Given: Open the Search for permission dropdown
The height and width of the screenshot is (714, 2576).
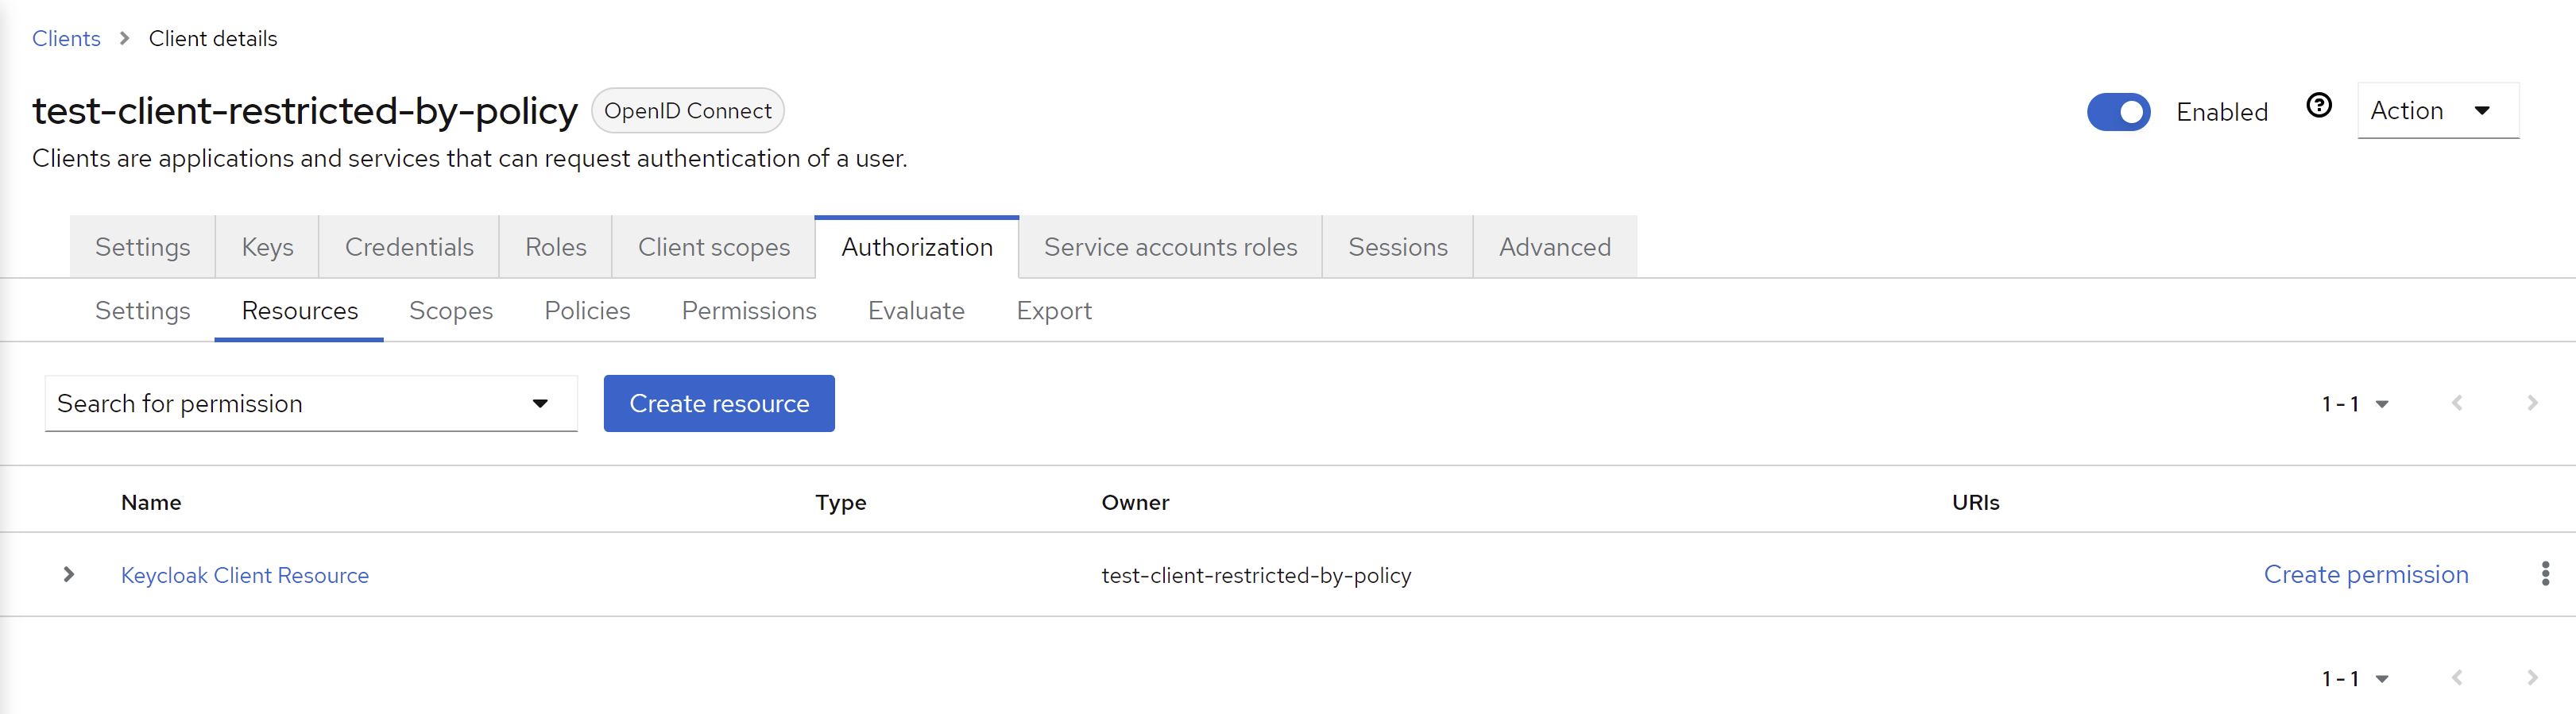Looking at the screenshot, I should tap(311, 404).
